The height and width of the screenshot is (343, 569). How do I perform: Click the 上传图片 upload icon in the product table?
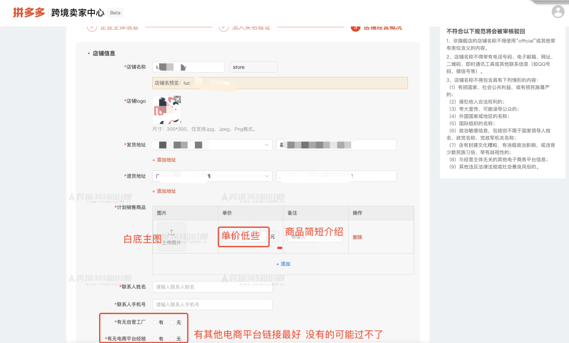[172, 233]
